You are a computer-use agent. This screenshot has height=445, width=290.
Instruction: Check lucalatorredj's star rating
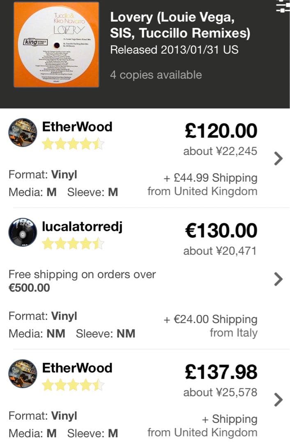tap(73, 244)
